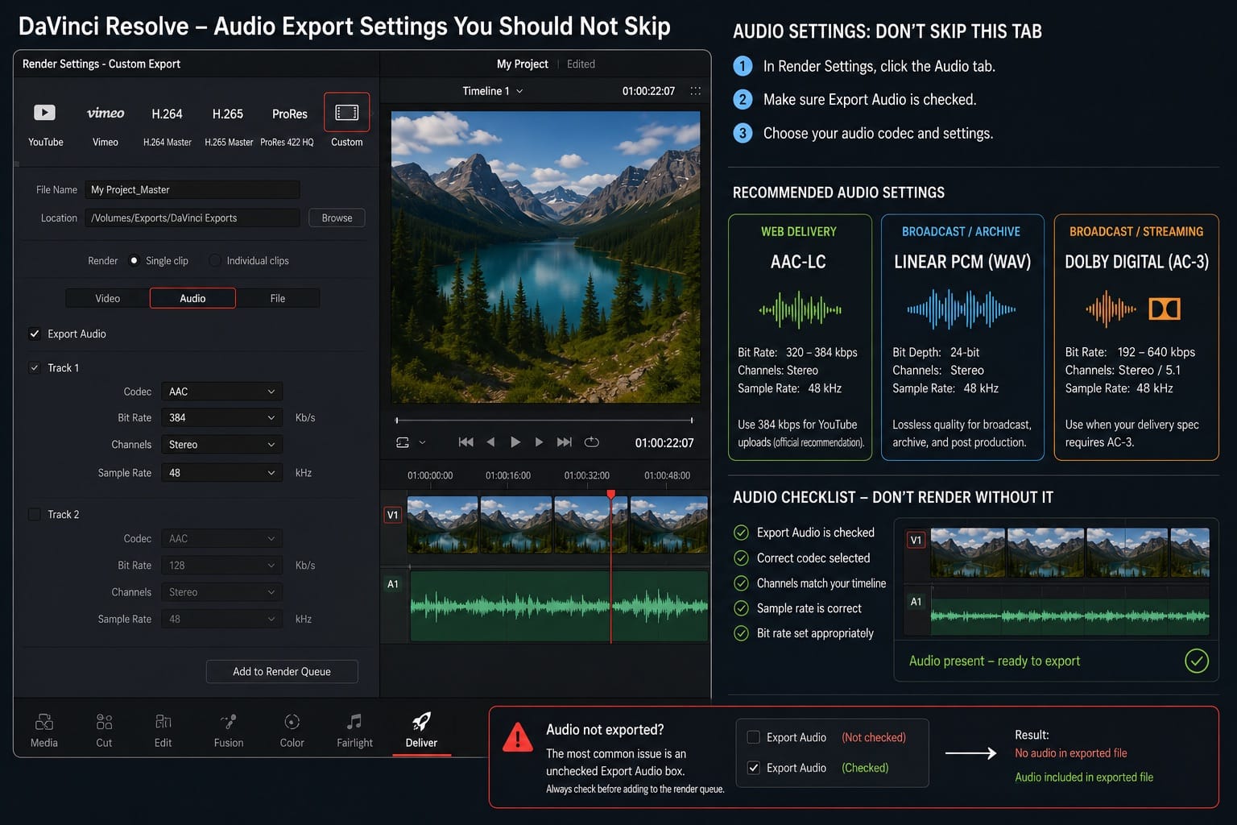
Task: Skip to the last frame in the viewer
Action: (565, 442)
